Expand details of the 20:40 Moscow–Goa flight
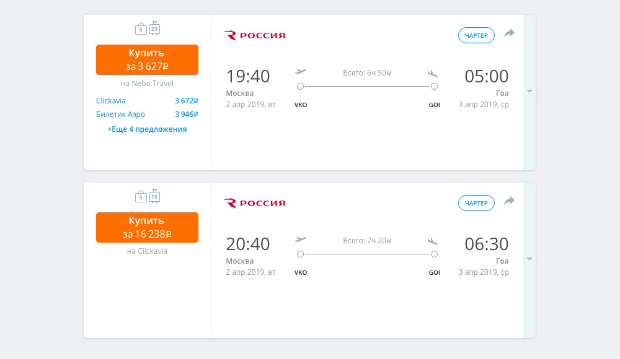The image size is (620, 359). tap(529, 259)
